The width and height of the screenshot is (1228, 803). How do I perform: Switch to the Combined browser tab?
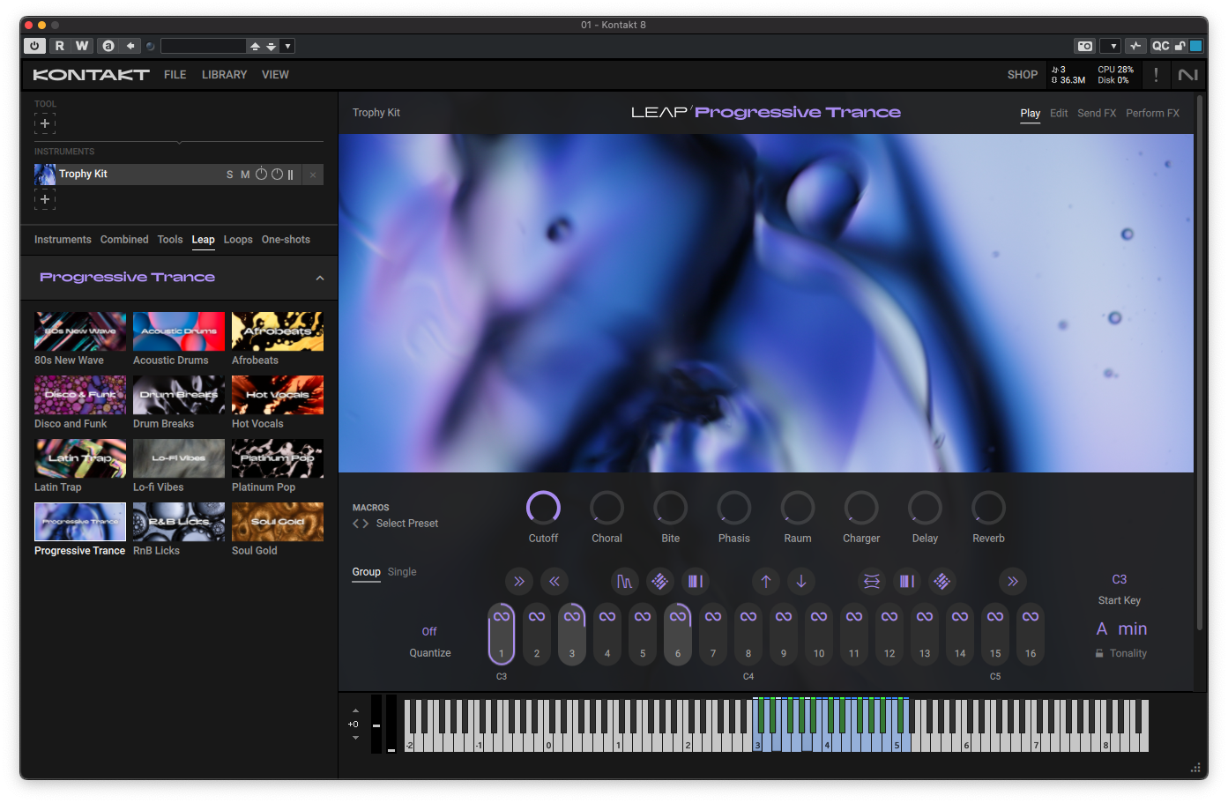pos(124,240)
